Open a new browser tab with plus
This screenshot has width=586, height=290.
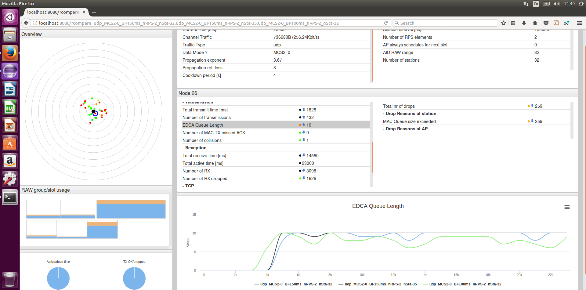94,12
